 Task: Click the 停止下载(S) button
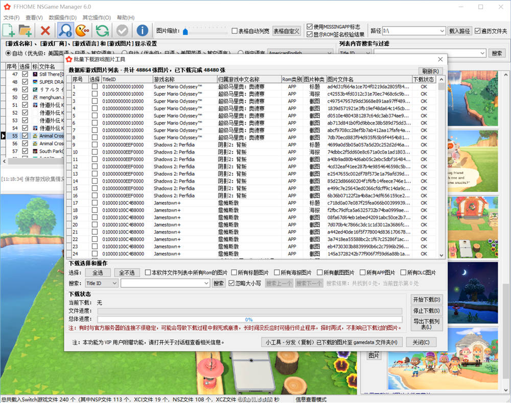(x=427, y=311)
